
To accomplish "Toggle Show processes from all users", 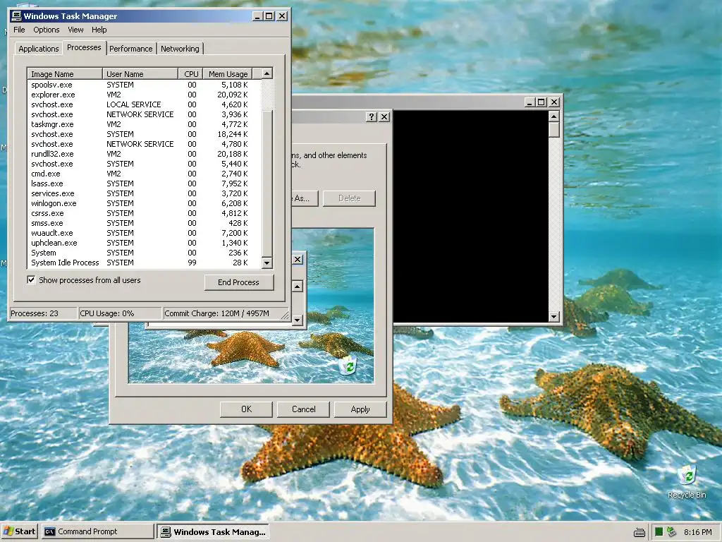I will [x=31, y=279].
